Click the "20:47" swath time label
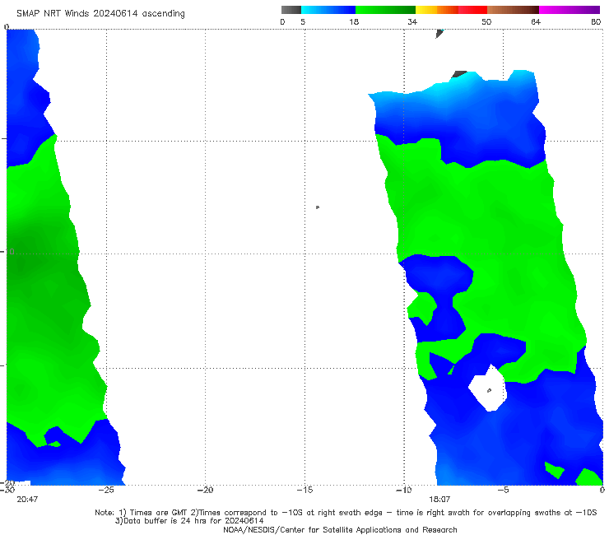609x535 pixels. click(x=27, y=500)
